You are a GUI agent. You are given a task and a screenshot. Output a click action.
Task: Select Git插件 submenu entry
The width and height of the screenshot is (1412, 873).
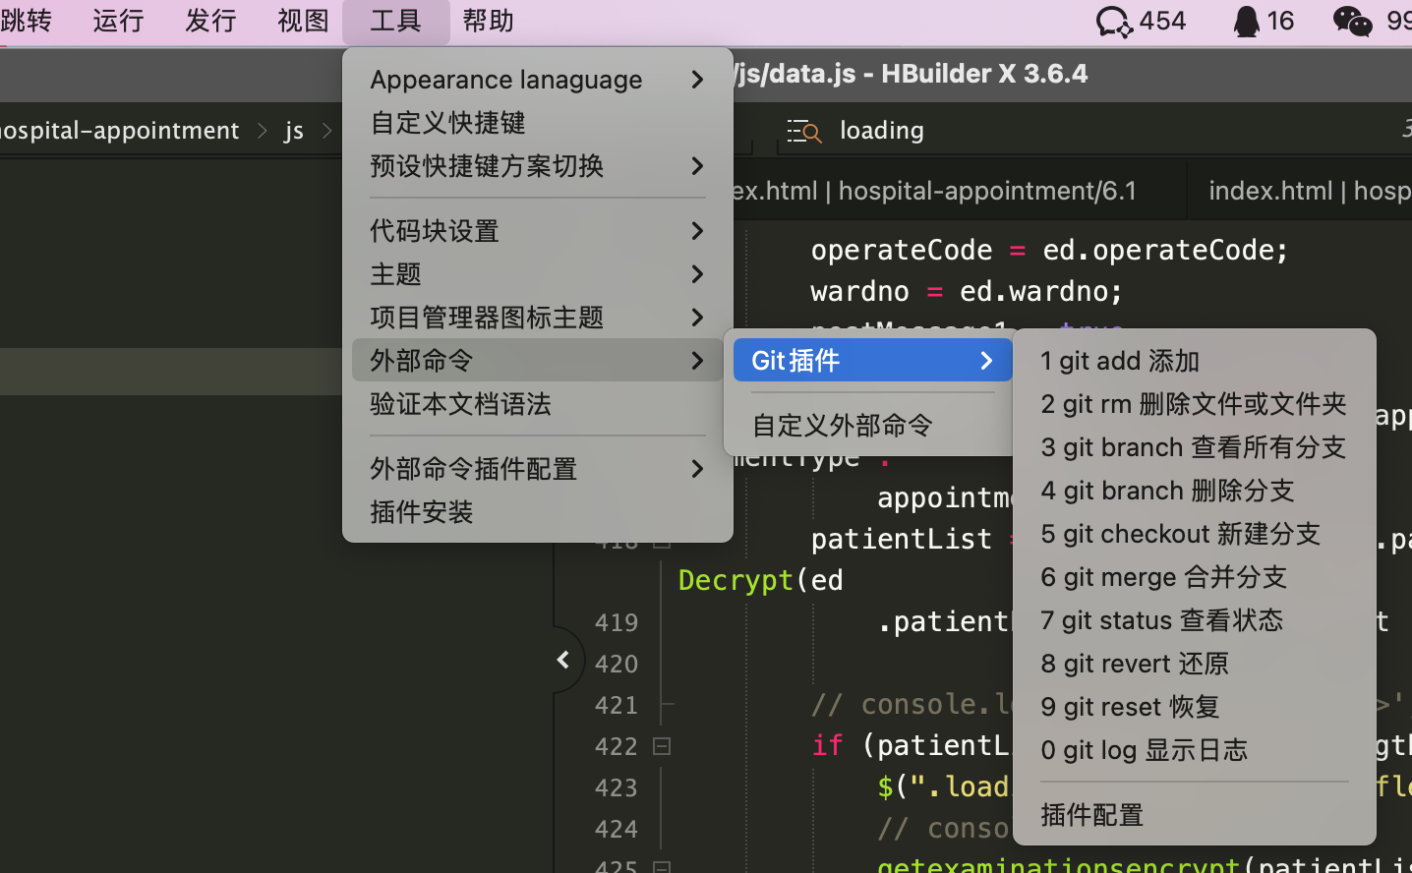click(873, 361)
